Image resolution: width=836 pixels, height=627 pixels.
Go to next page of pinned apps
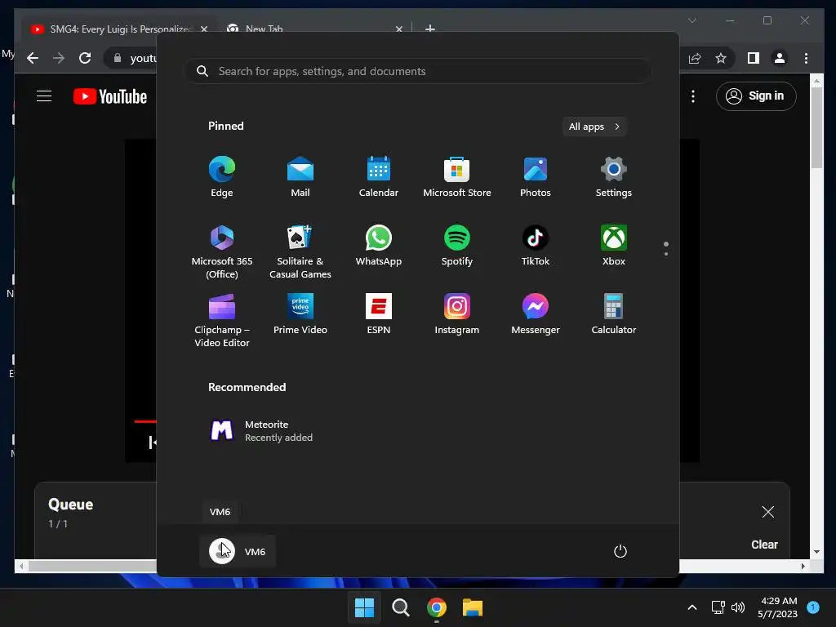pyautogui.click(x=666, y=254)
